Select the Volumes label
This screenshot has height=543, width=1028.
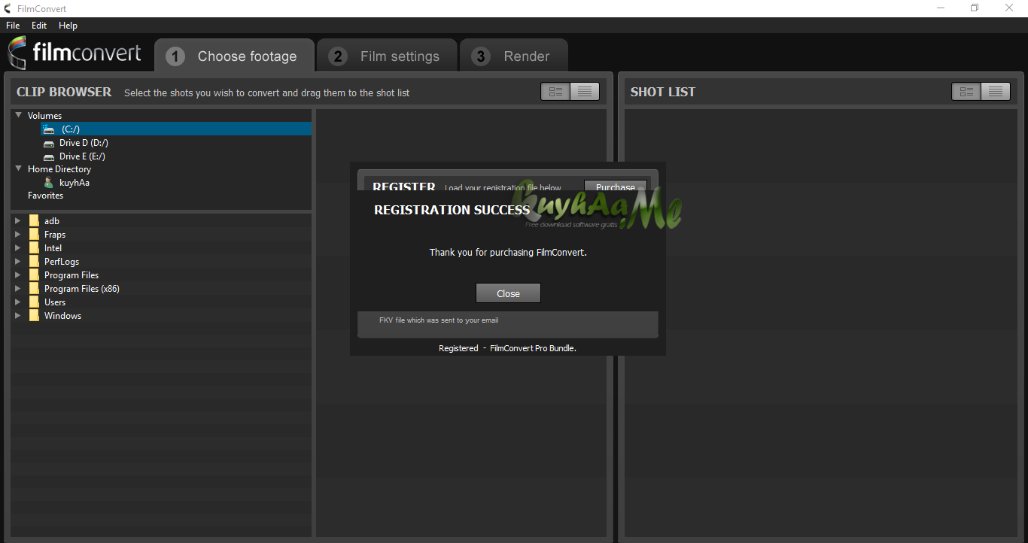[x=45, y=116]
